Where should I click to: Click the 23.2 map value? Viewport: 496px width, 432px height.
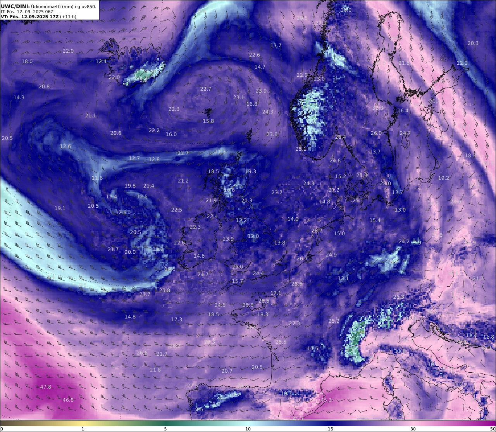coord(277,193)
